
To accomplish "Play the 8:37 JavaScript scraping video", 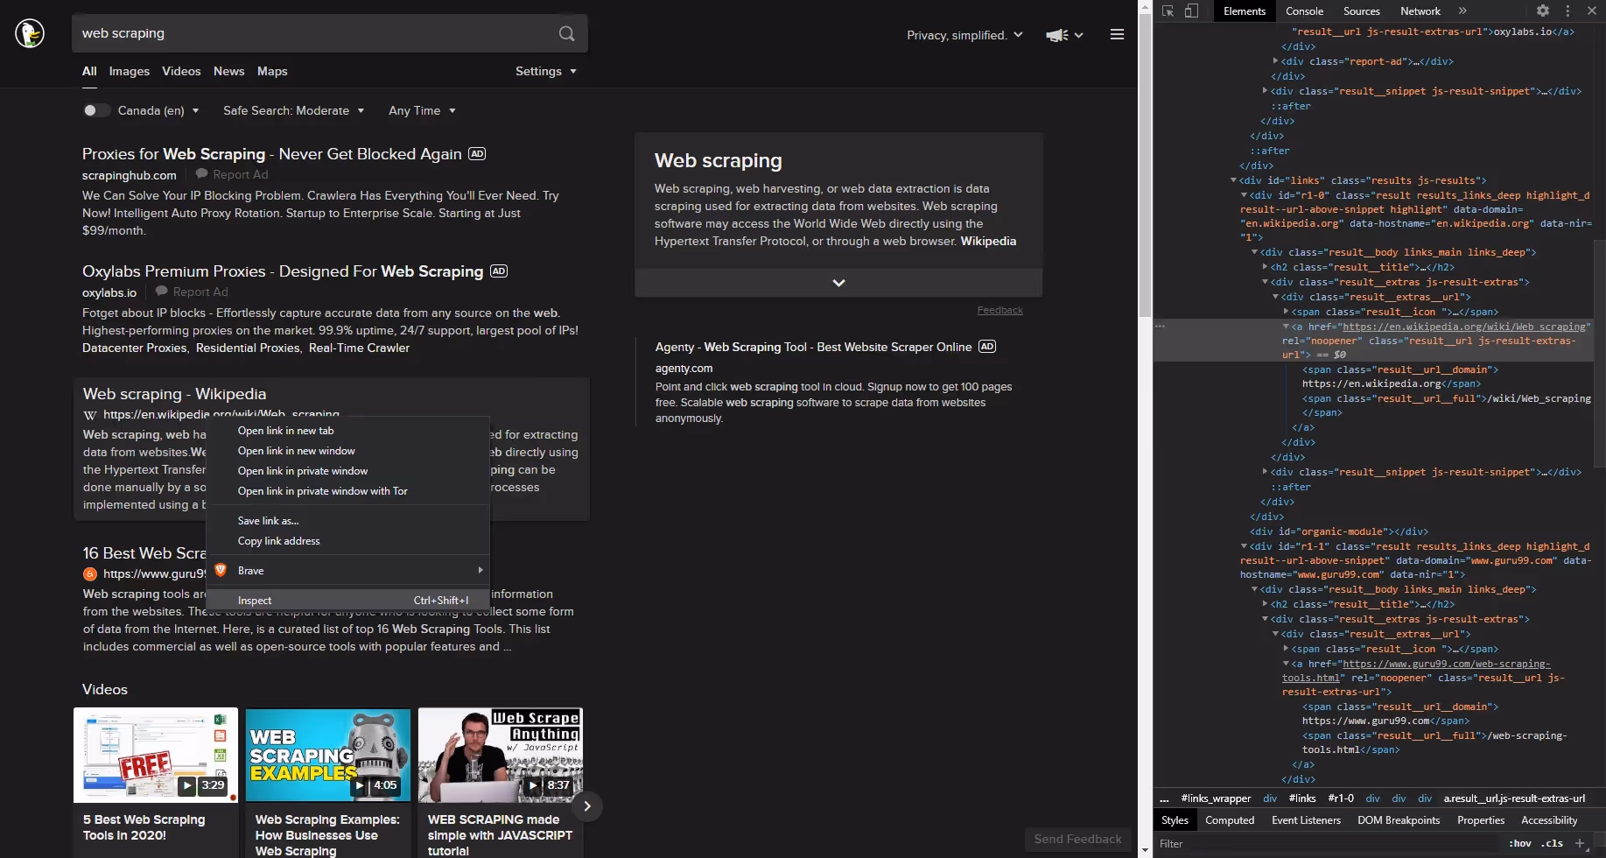I will point(501,755).
